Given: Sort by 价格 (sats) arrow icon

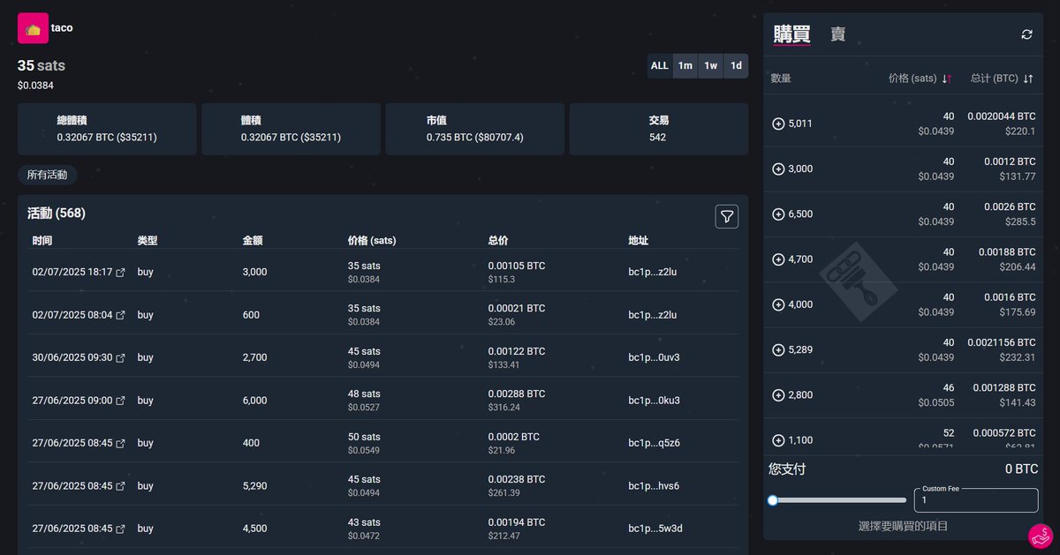Looking at the screenshot, I should (x=947, y=79).
